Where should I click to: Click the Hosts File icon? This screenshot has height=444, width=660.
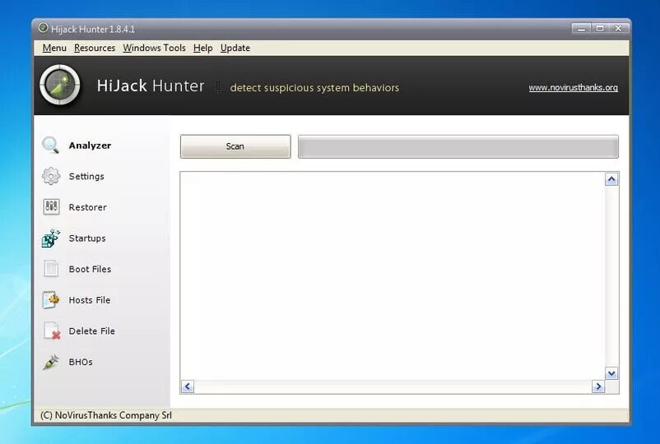51,300
